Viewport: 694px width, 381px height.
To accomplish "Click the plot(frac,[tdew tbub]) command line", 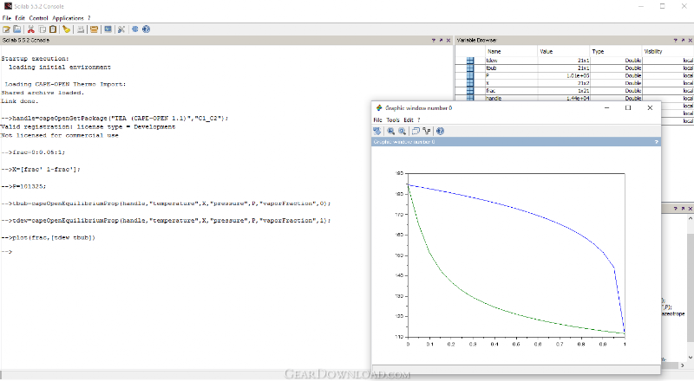I will click(49, 238).
